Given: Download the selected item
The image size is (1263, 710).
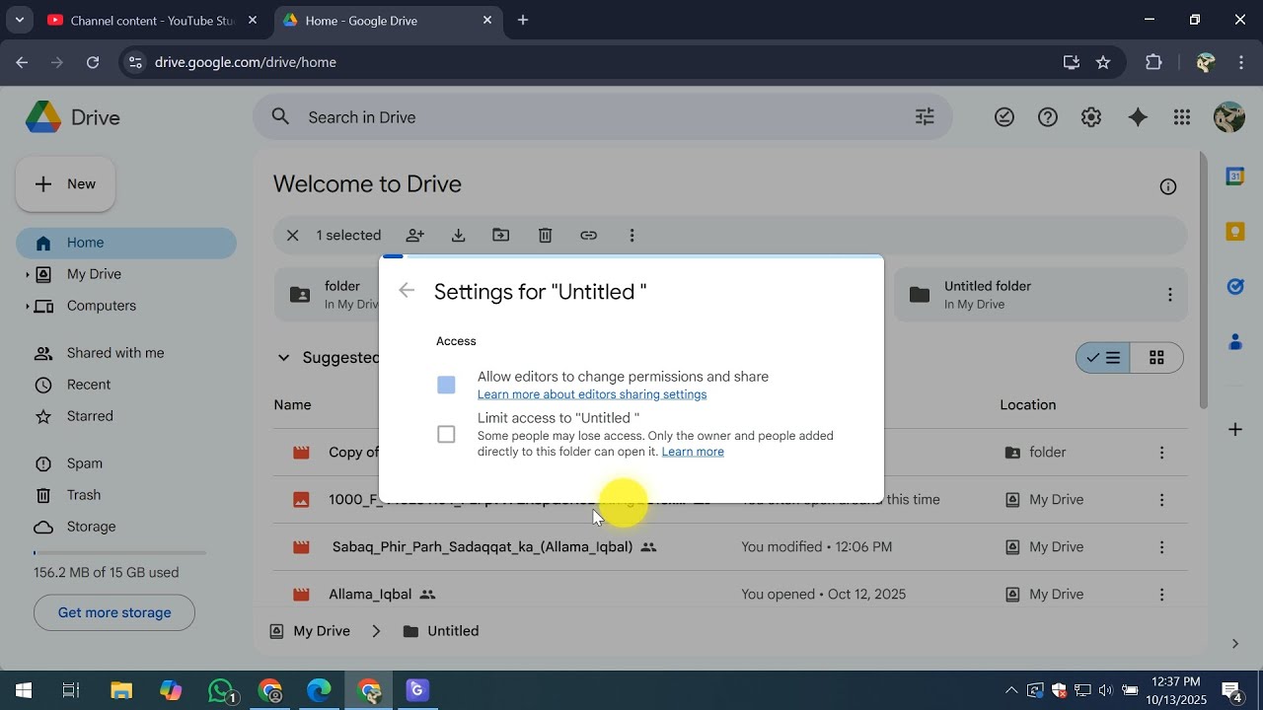Looking at the screenshot, I should [x=458, y=236].
